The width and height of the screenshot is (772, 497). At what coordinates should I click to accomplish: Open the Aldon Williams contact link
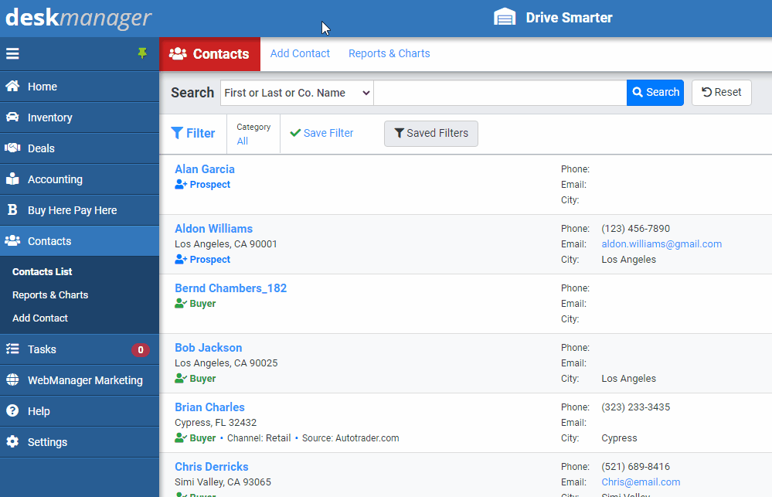point(214,229)
